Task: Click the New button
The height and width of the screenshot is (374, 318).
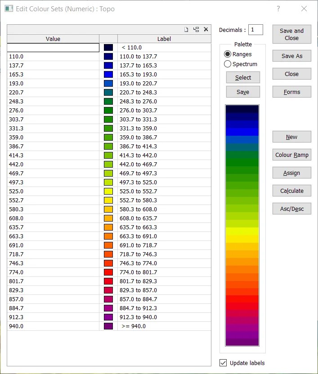Action: click(292, 137)
